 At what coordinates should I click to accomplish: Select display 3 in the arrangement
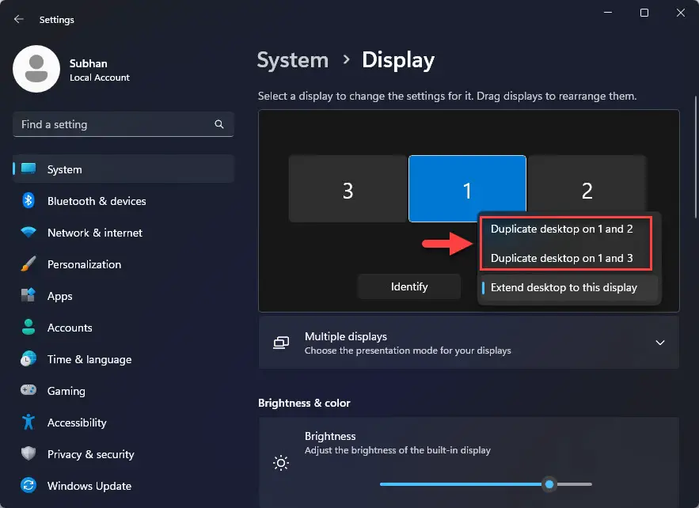[348, 188]
